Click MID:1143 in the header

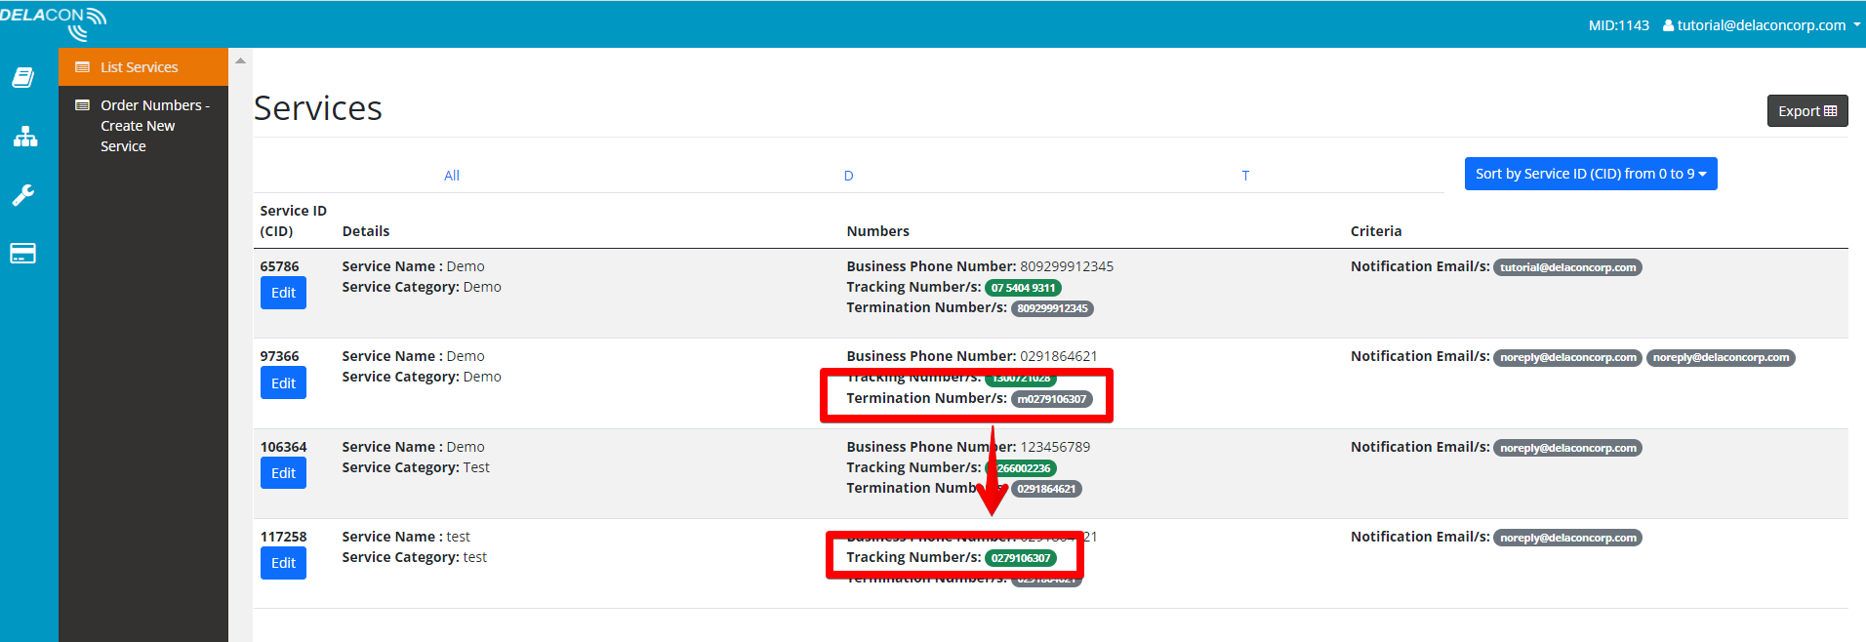coord(1618,25)
